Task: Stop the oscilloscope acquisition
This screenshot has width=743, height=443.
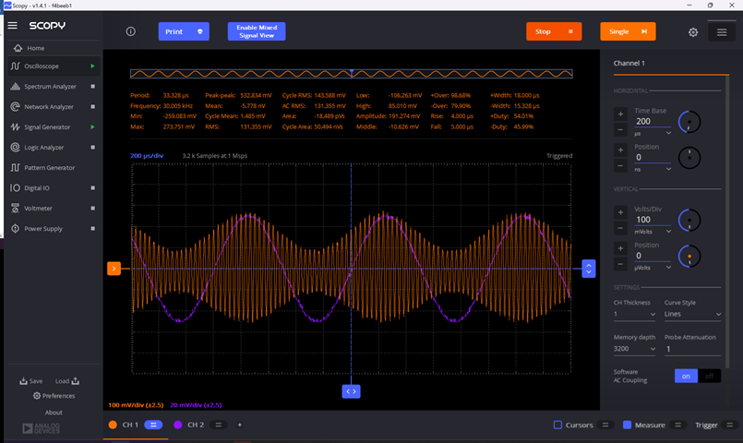Action: [554, 31]
